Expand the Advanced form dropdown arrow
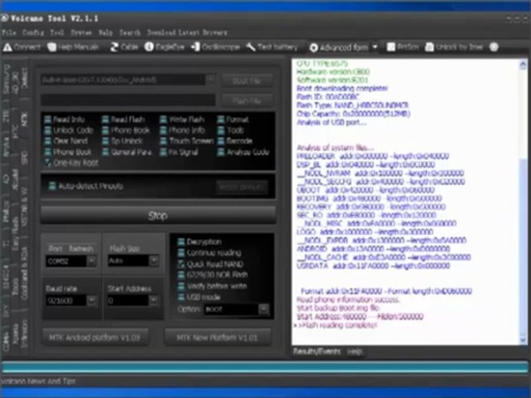This screenshot has width=531, height=398. click(375, 48)
